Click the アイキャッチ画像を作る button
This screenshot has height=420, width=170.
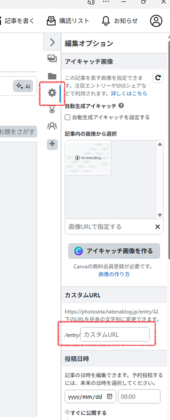click(114, 251)
